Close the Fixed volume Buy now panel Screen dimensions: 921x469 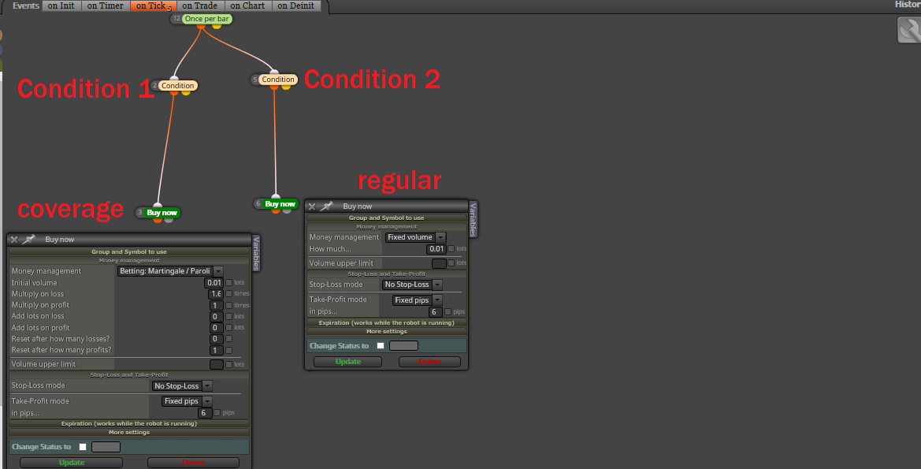pos(312,207)
